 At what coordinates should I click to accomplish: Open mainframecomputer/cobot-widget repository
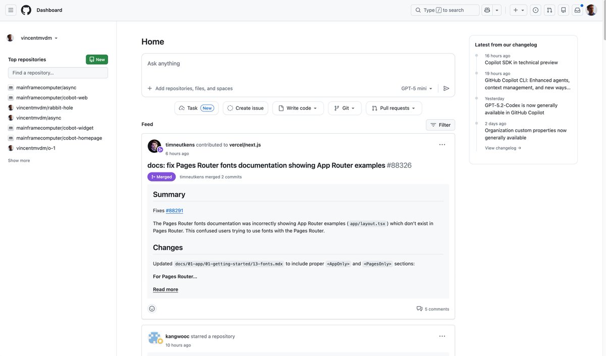tap(55, 128)
